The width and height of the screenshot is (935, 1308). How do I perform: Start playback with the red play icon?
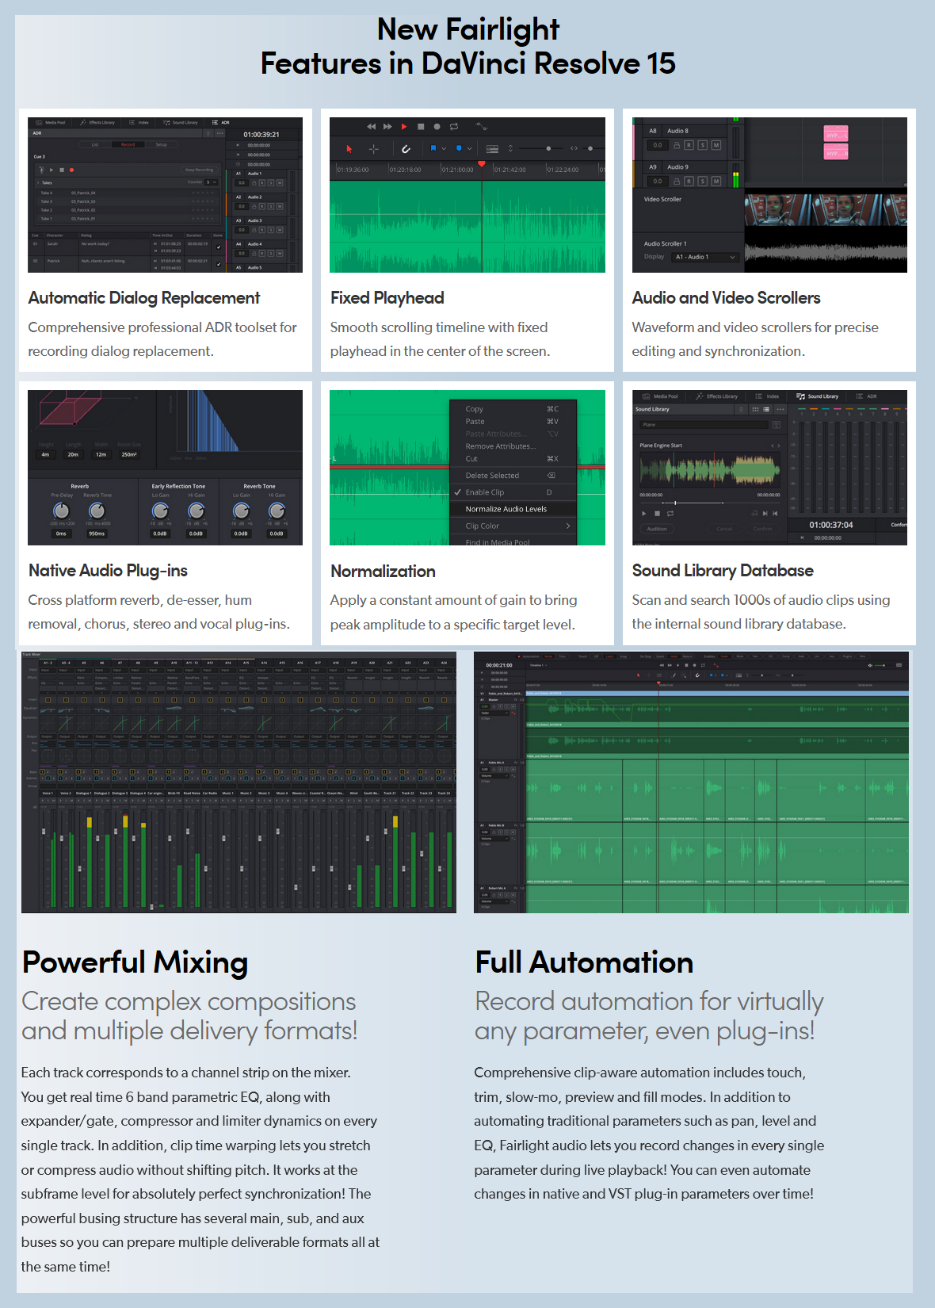click(x=404, y=127)
